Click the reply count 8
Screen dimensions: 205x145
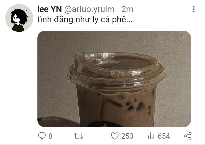(50, 136)
